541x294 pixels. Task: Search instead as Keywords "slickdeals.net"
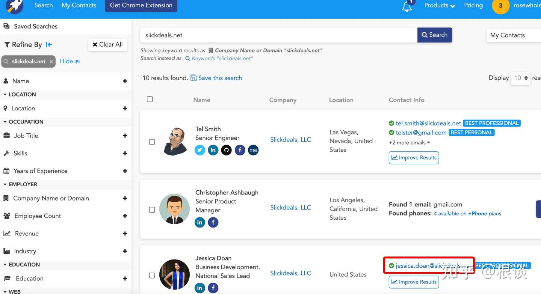tap(222, 59)
